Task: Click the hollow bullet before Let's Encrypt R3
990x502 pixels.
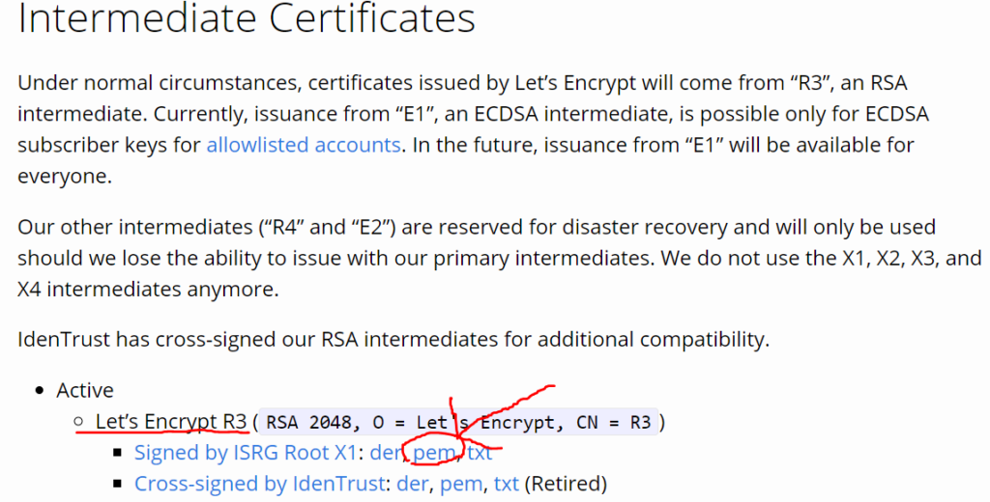Action: point(79,421)
